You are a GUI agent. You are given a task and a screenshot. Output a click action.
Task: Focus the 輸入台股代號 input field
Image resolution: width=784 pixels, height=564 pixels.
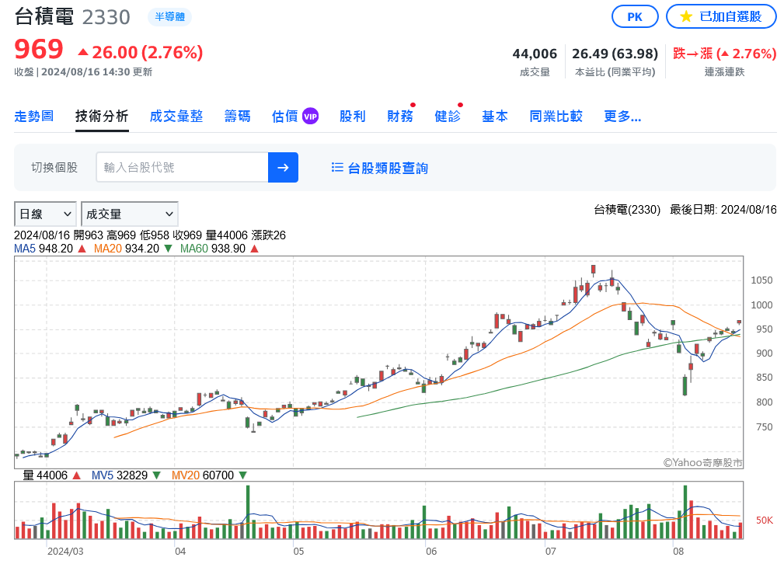(x=182, y=168)
